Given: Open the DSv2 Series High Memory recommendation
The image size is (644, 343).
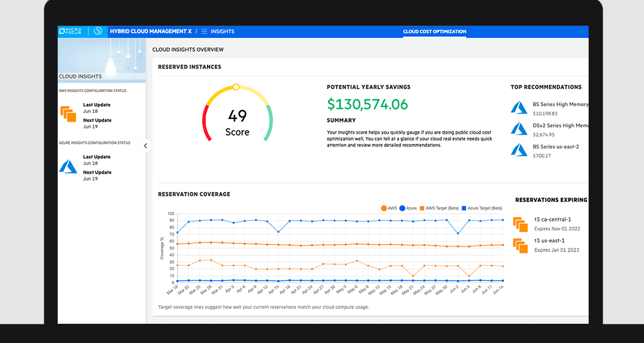Looking at the screenshot, I should 560,126.
